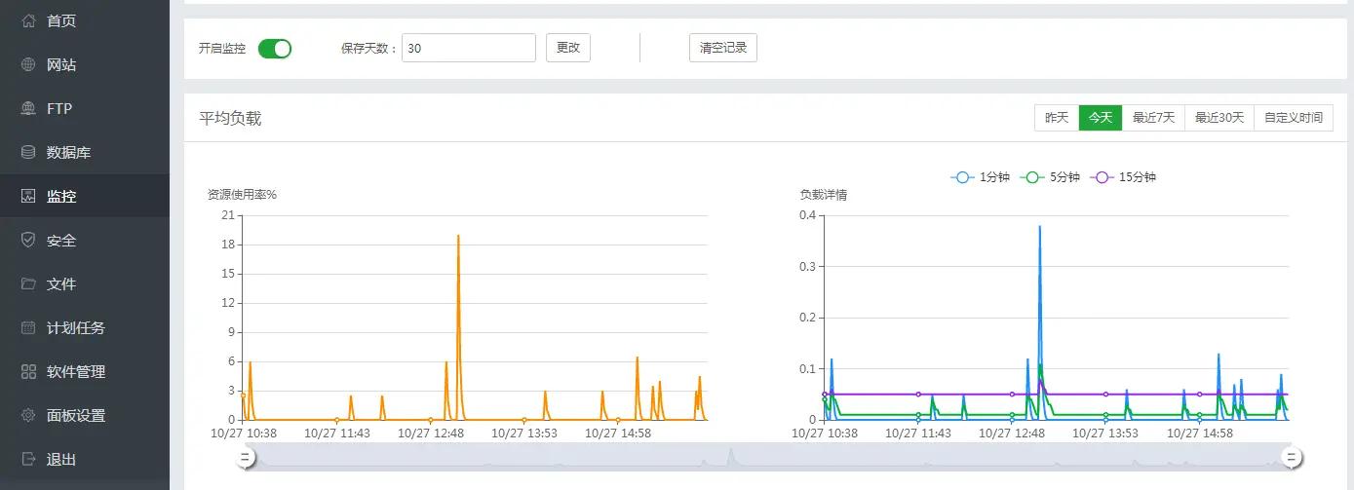
Task: Open the grid icon for 软件管理
Action: [x=28, y=371]
